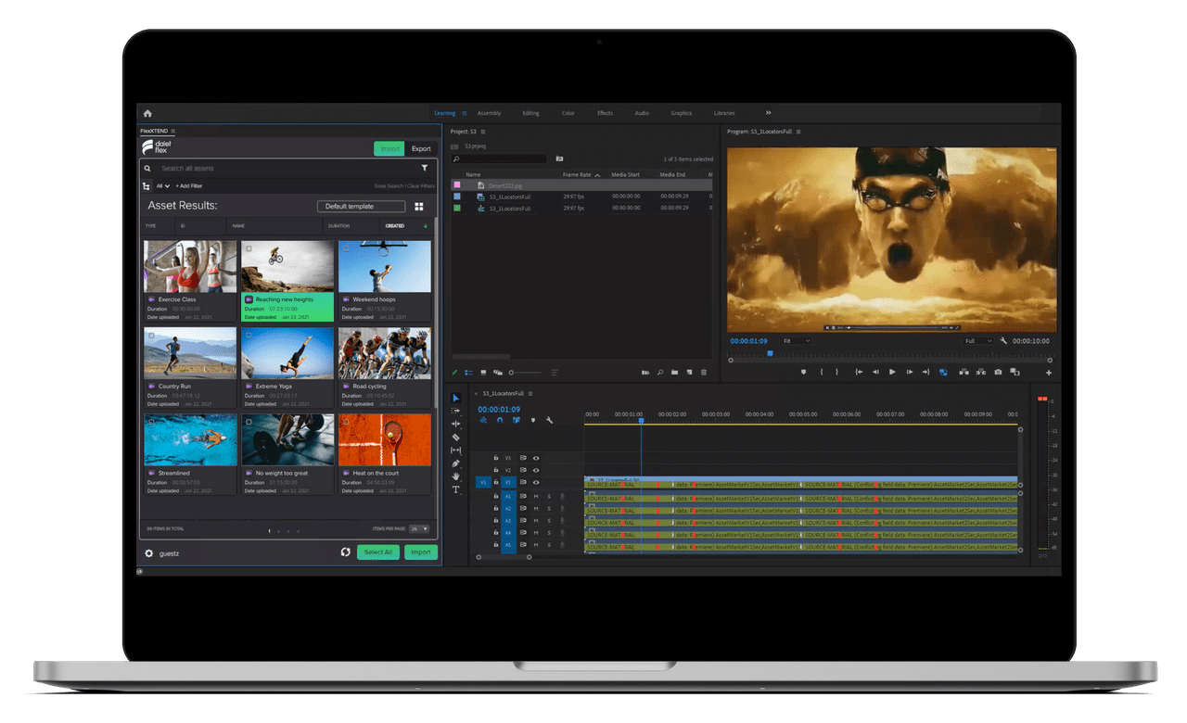Click the Dalet Flex filter funnel icon
This screenshot has width=1187, height=723.
point(425,169)
